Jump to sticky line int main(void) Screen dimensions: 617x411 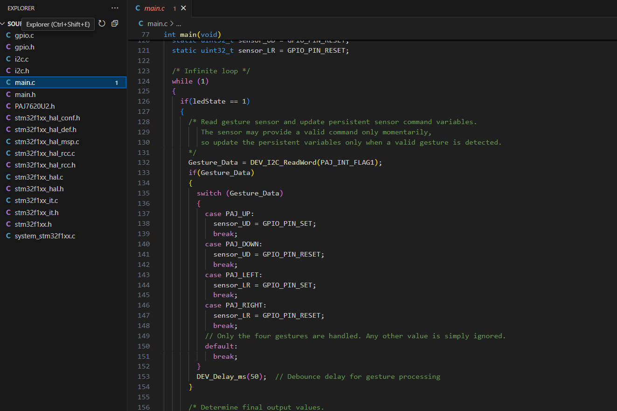(192, 35)
